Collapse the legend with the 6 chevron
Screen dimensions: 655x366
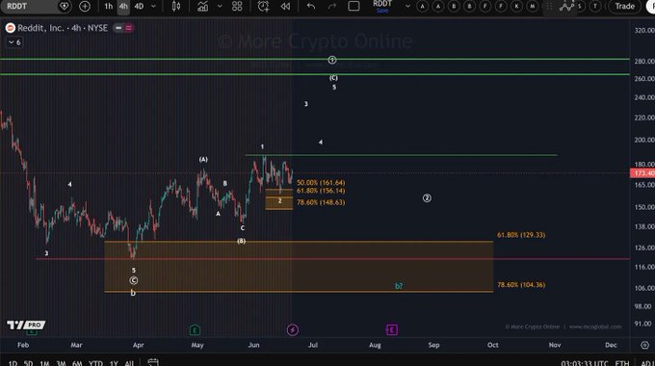(14, 42)
